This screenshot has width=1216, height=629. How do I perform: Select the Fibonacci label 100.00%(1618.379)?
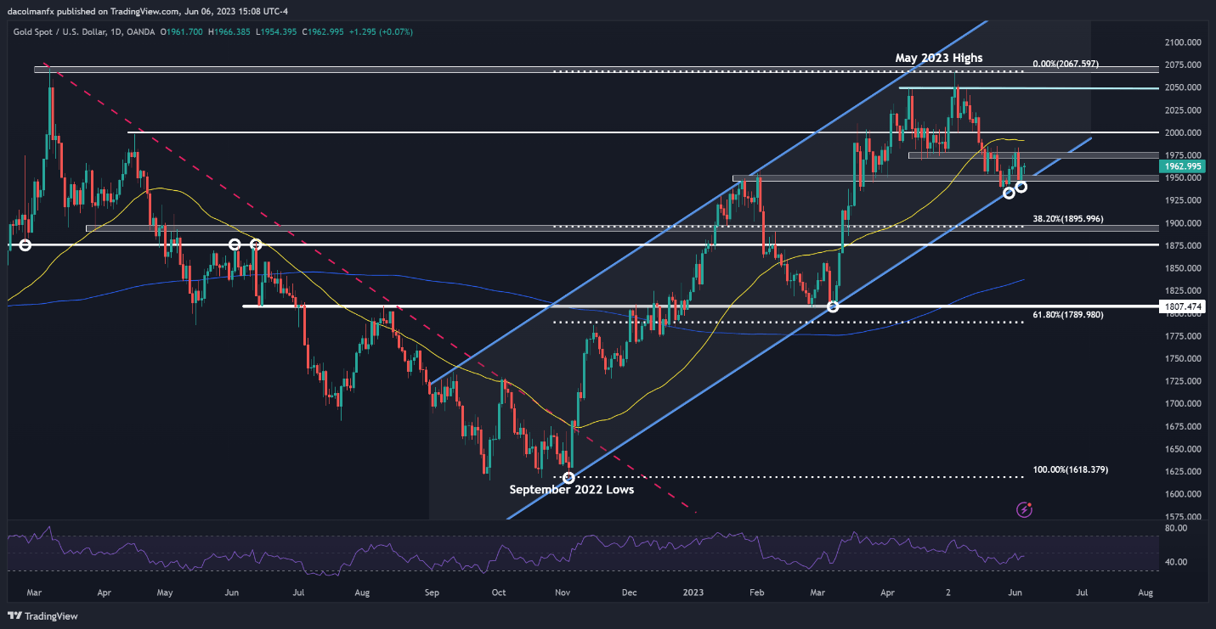point(1071,469)
